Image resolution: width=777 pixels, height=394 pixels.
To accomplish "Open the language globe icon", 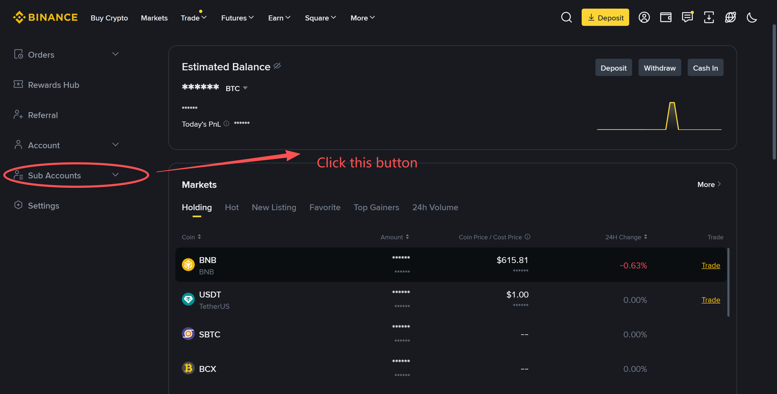I will [730, 18].
